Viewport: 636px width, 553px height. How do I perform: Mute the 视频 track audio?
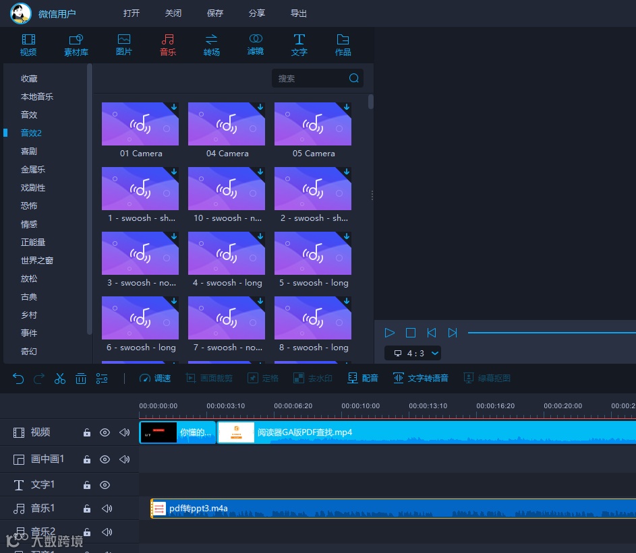click(x=125, y=432)
